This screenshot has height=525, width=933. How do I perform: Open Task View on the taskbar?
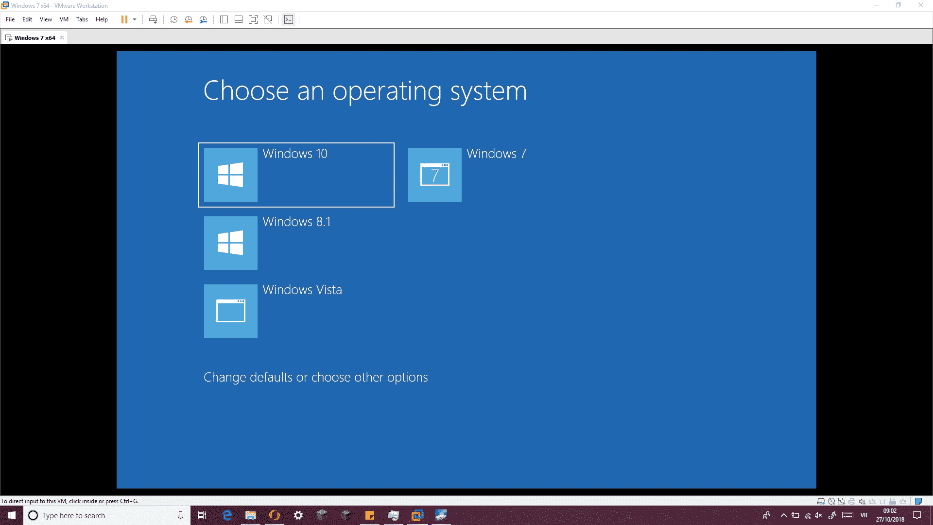pyautogui.click(x=202, y=515)
